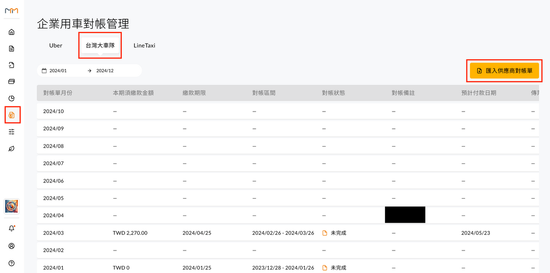The height and width of the screenshot is (273, 550).
Task: Click the 對帳區間 column header
Action: [264, 93]
